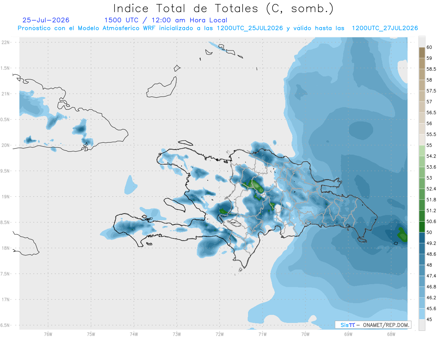Click the longitude axis label '75W'

(91, 335)
